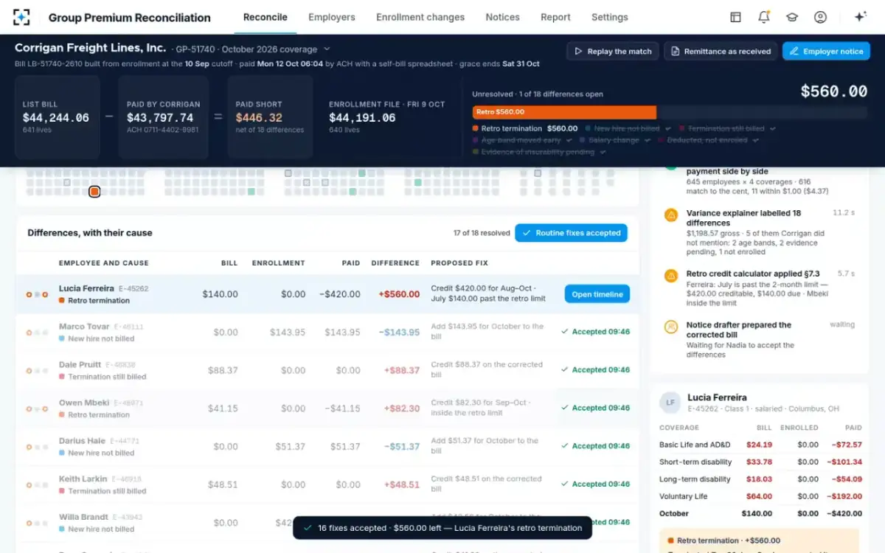Screen dimensions: 885x553
Task: Click the Paid Short $446.32 card
Action: pyautogui.click(x=270, y=118)
